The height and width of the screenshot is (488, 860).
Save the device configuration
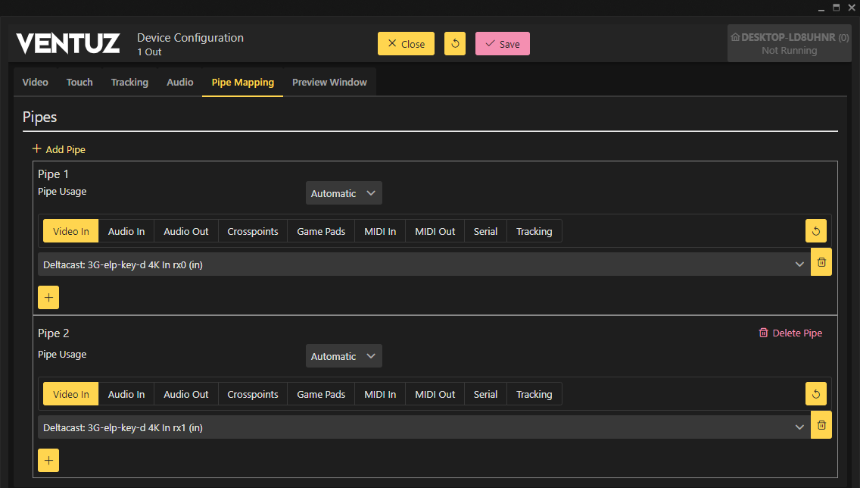[502, 44]
